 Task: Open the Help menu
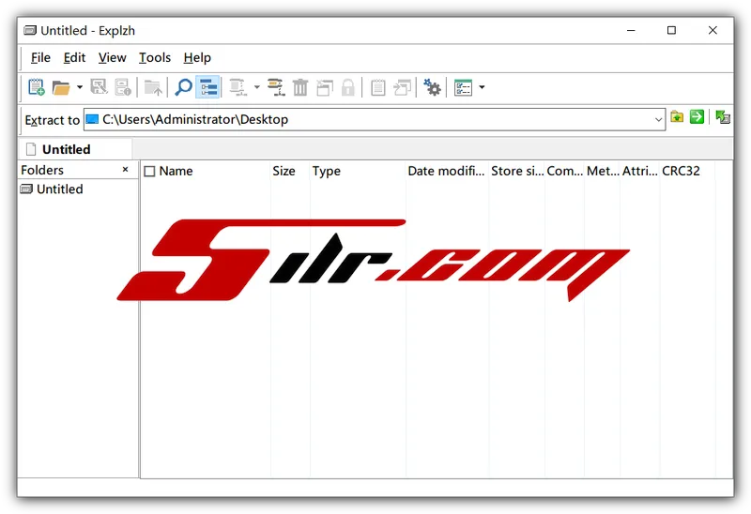(197, 58)
